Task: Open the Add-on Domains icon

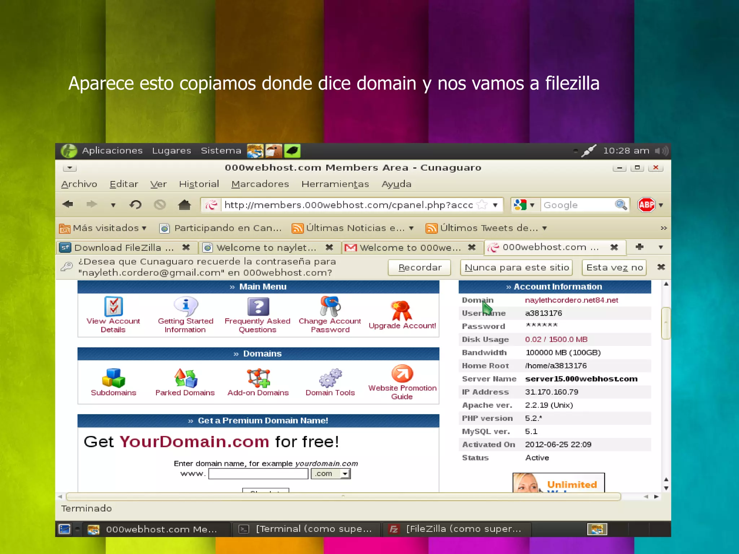Action: 258,378
